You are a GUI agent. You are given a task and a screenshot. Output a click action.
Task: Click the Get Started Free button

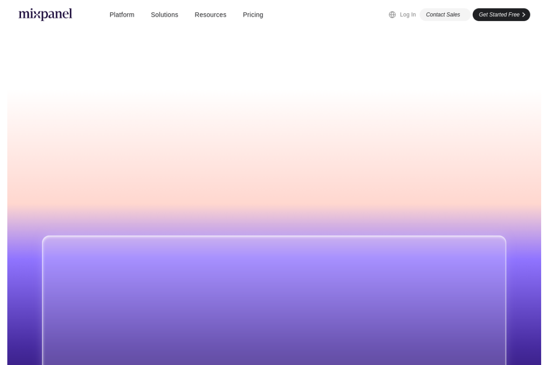pyautogui.click(x=501, y=15)
